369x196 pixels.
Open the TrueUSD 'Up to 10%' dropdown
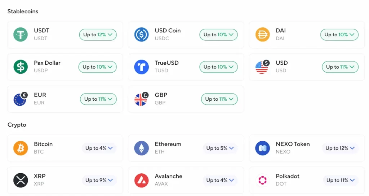pyautogui.click(x=219, y=67)
